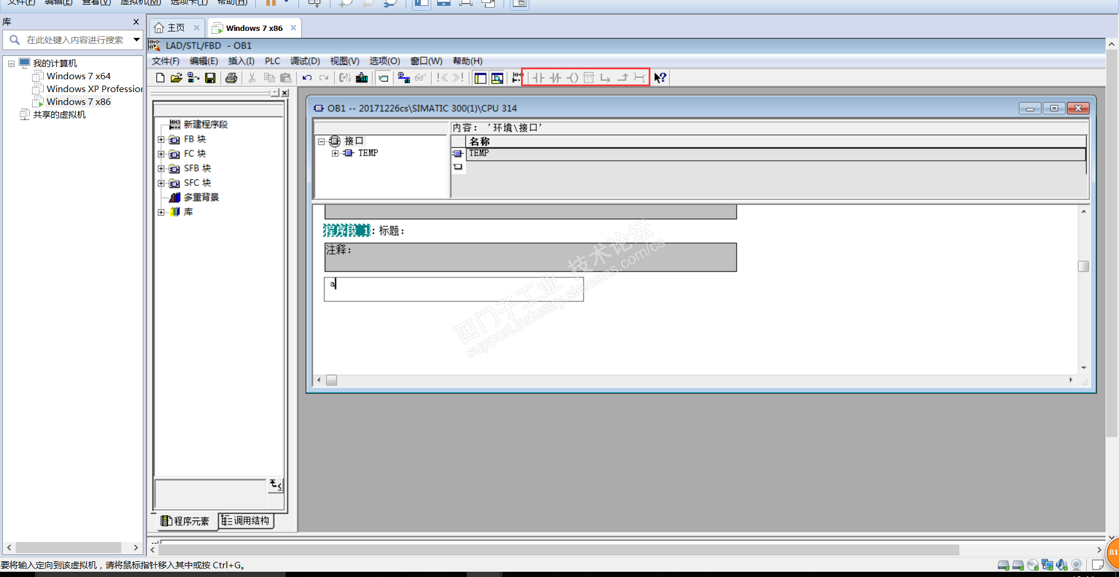Click the context help arrow icon

coord(660,78)
